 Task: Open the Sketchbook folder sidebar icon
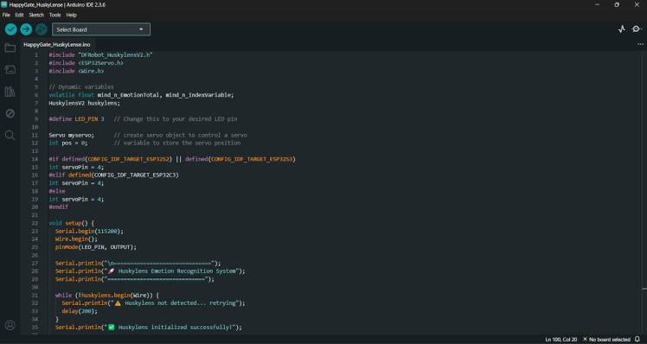coord(10,48)
